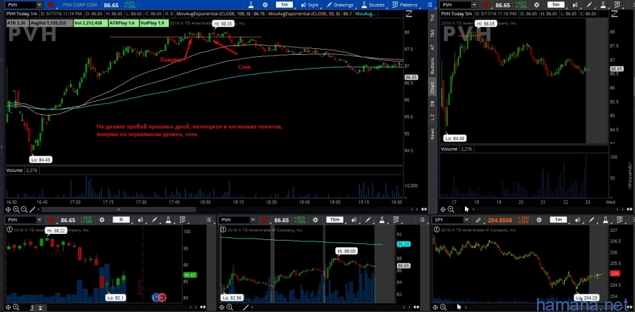This screenshot has height=312, width=635.
Task: Open the flask quick-study icon left of the gear
Action: [251, 5]
